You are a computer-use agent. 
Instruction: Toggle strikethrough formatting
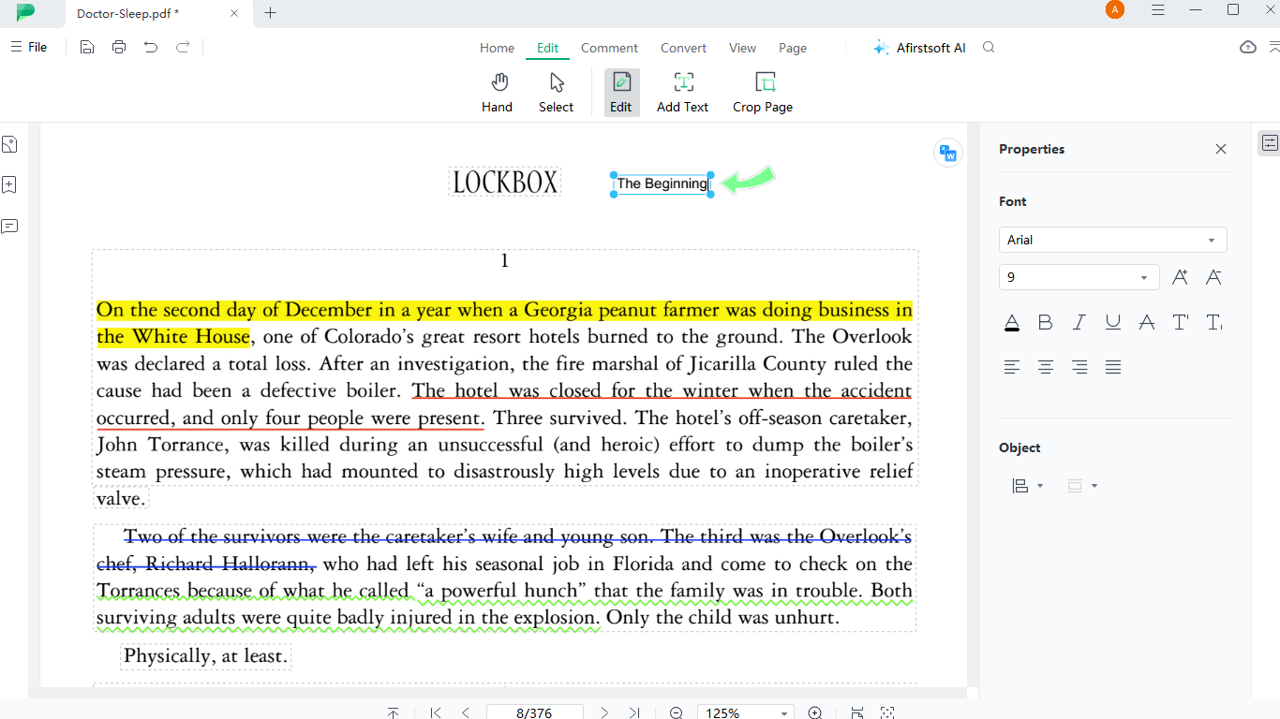[1146, 322]
